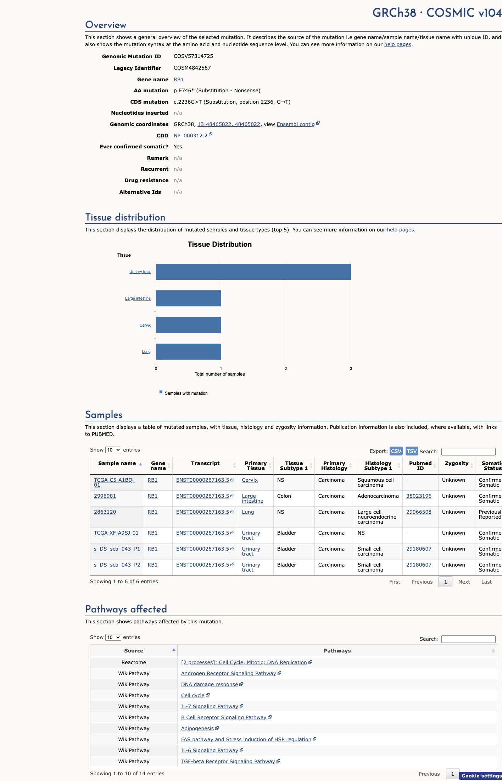Click transcript external icon in TCGA-XF-A9SJ-01 row
Screen dimensions: 502x781
click(232, 532)
